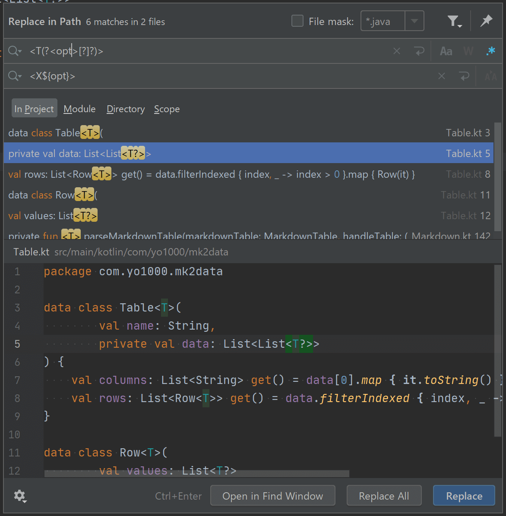The image size is (506, 516).
Task: Open replace history magnifier dropdown
Action: 15,76
